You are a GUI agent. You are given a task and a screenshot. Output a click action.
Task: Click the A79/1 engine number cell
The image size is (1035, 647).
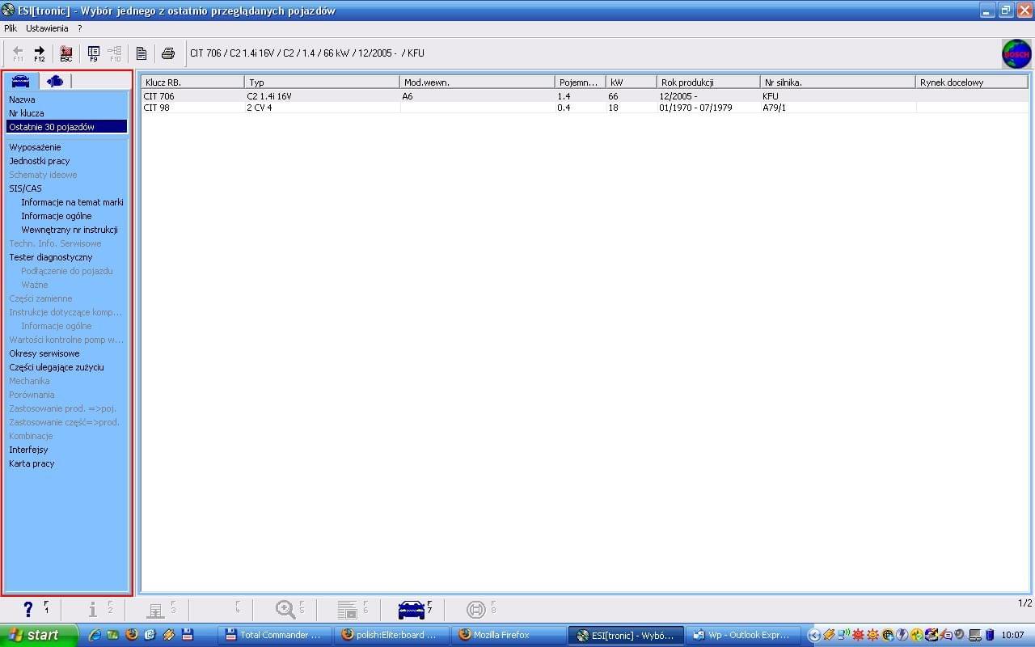coord(838,108)
